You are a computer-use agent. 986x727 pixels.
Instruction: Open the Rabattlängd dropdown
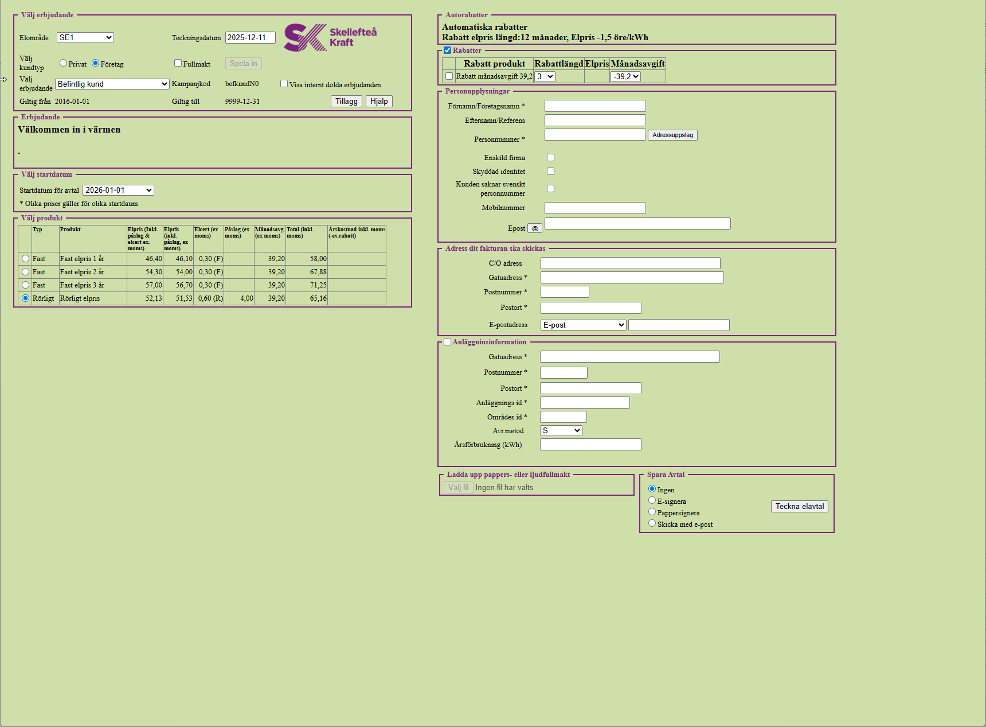click(545, 77)
